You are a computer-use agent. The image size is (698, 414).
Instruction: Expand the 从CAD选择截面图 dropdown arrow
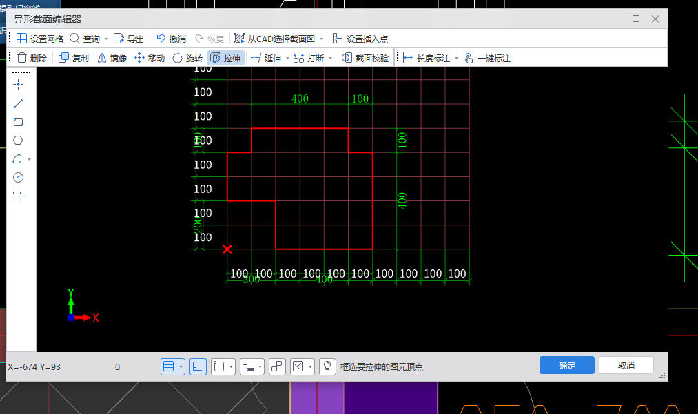(x=321, y=39)
